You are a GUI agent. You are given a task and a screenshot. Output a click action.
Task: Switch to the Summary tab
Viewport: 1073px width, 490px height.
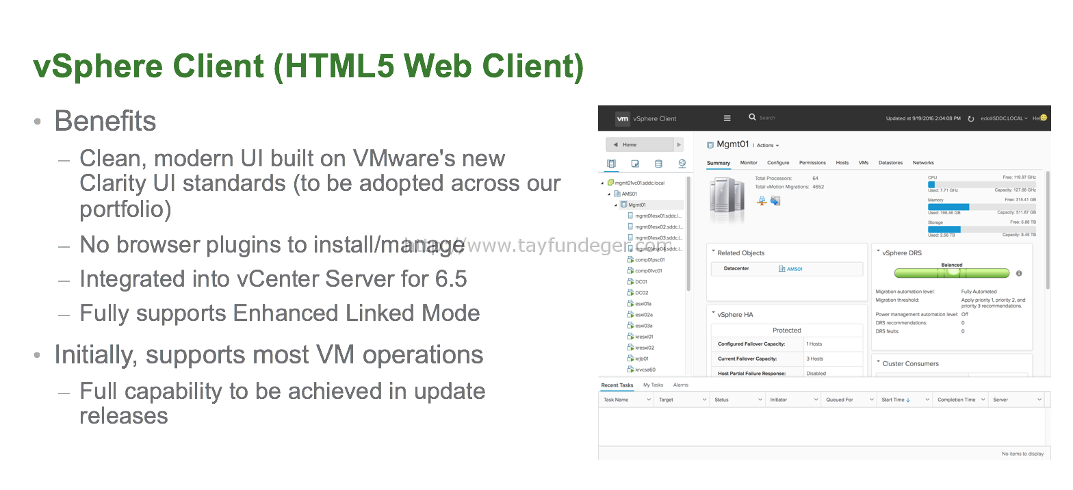[719, 163]
